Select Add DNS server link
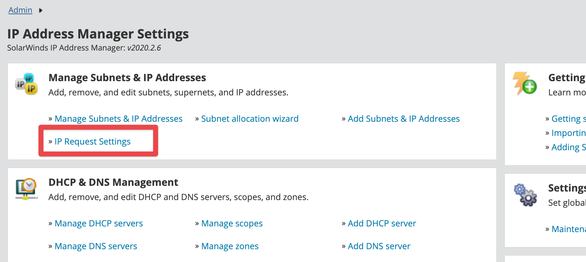The image size is (586, 262). click(379, 246)
